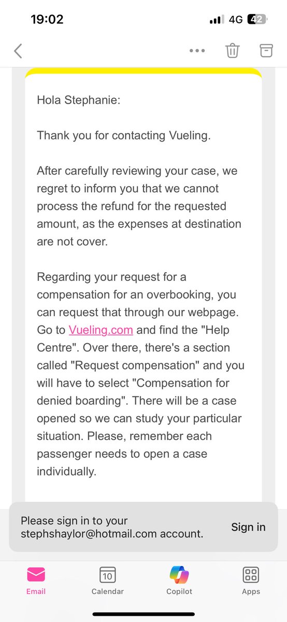The height and width of the screenshot is (622, 287).
Task: Open the Apps grid icon
Action: click(x=251, y=574)
